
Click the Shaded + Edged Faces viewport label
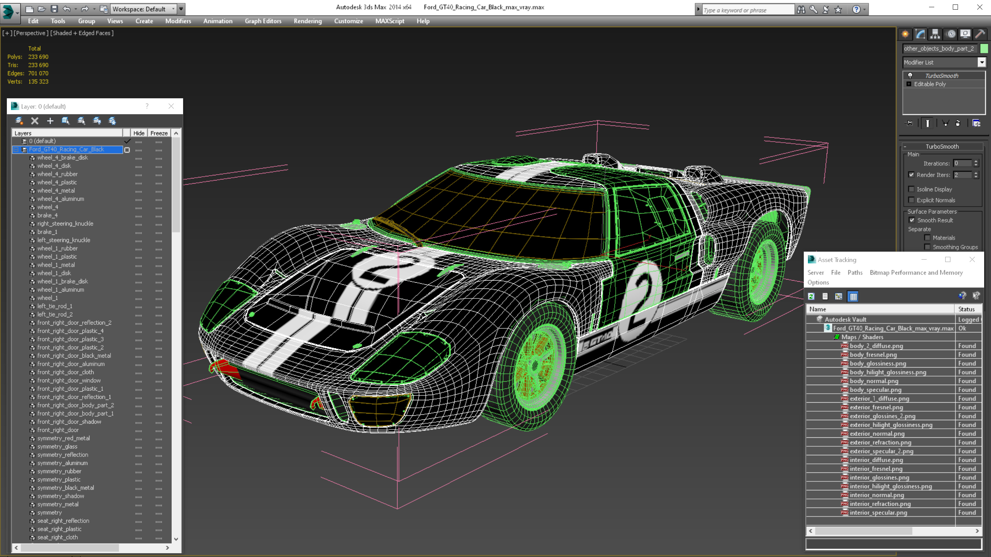coord(82,33)
